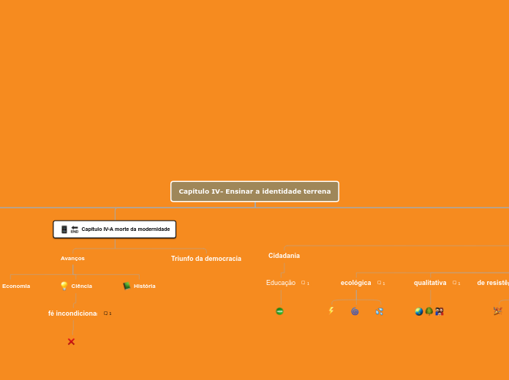The image size is (509, 380).
Task: Select the node Capítulo IV-A morte da modernidade
Action: (115, 229)
